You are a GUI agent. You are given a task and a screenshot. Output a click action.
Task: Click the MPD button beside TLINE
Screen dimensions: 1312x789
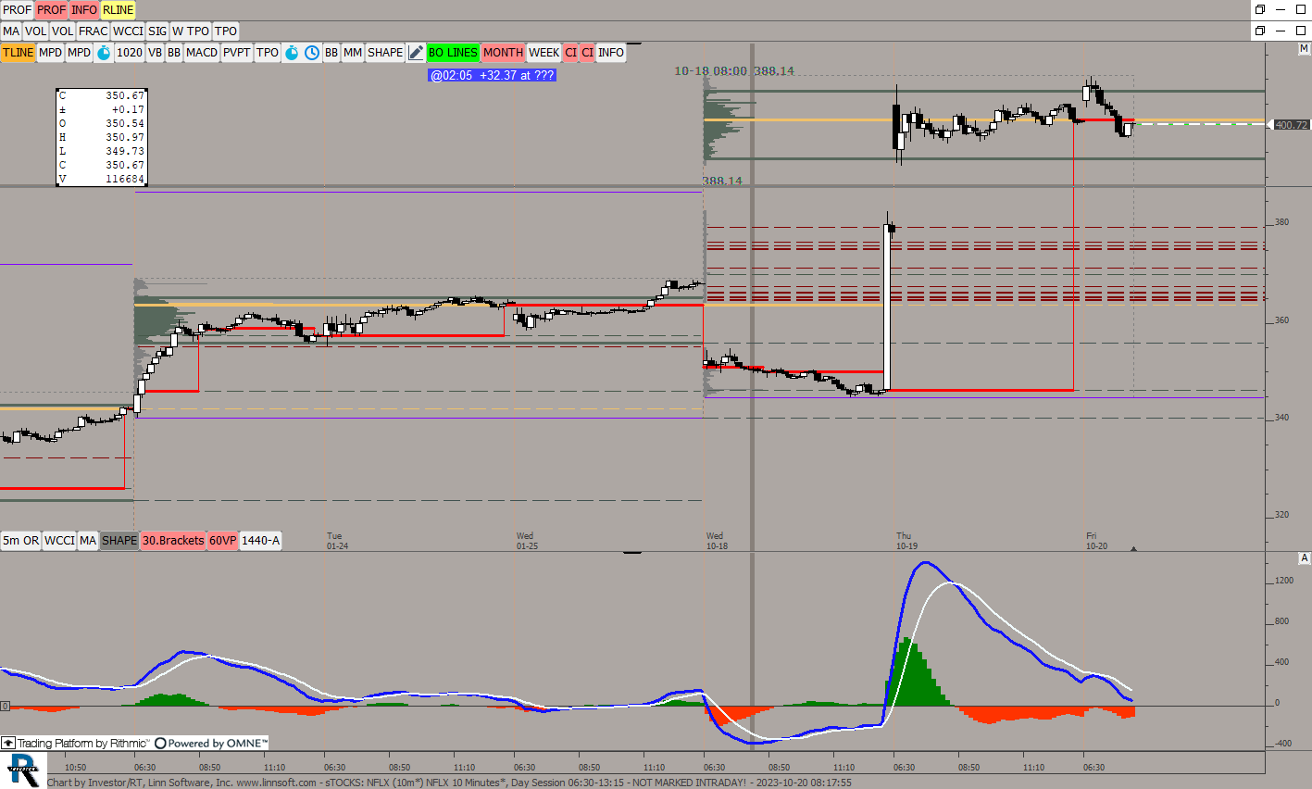[x=51, y=53]
